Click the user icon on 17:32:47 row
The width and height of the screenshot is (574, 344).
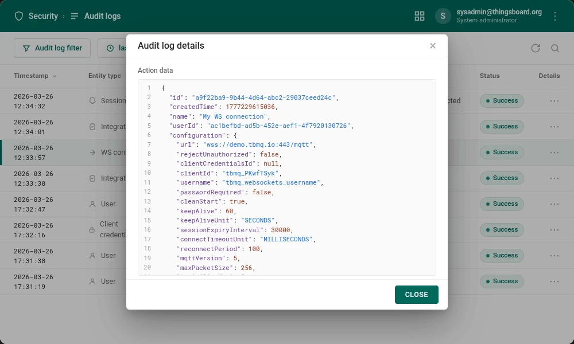click(92, 204)
